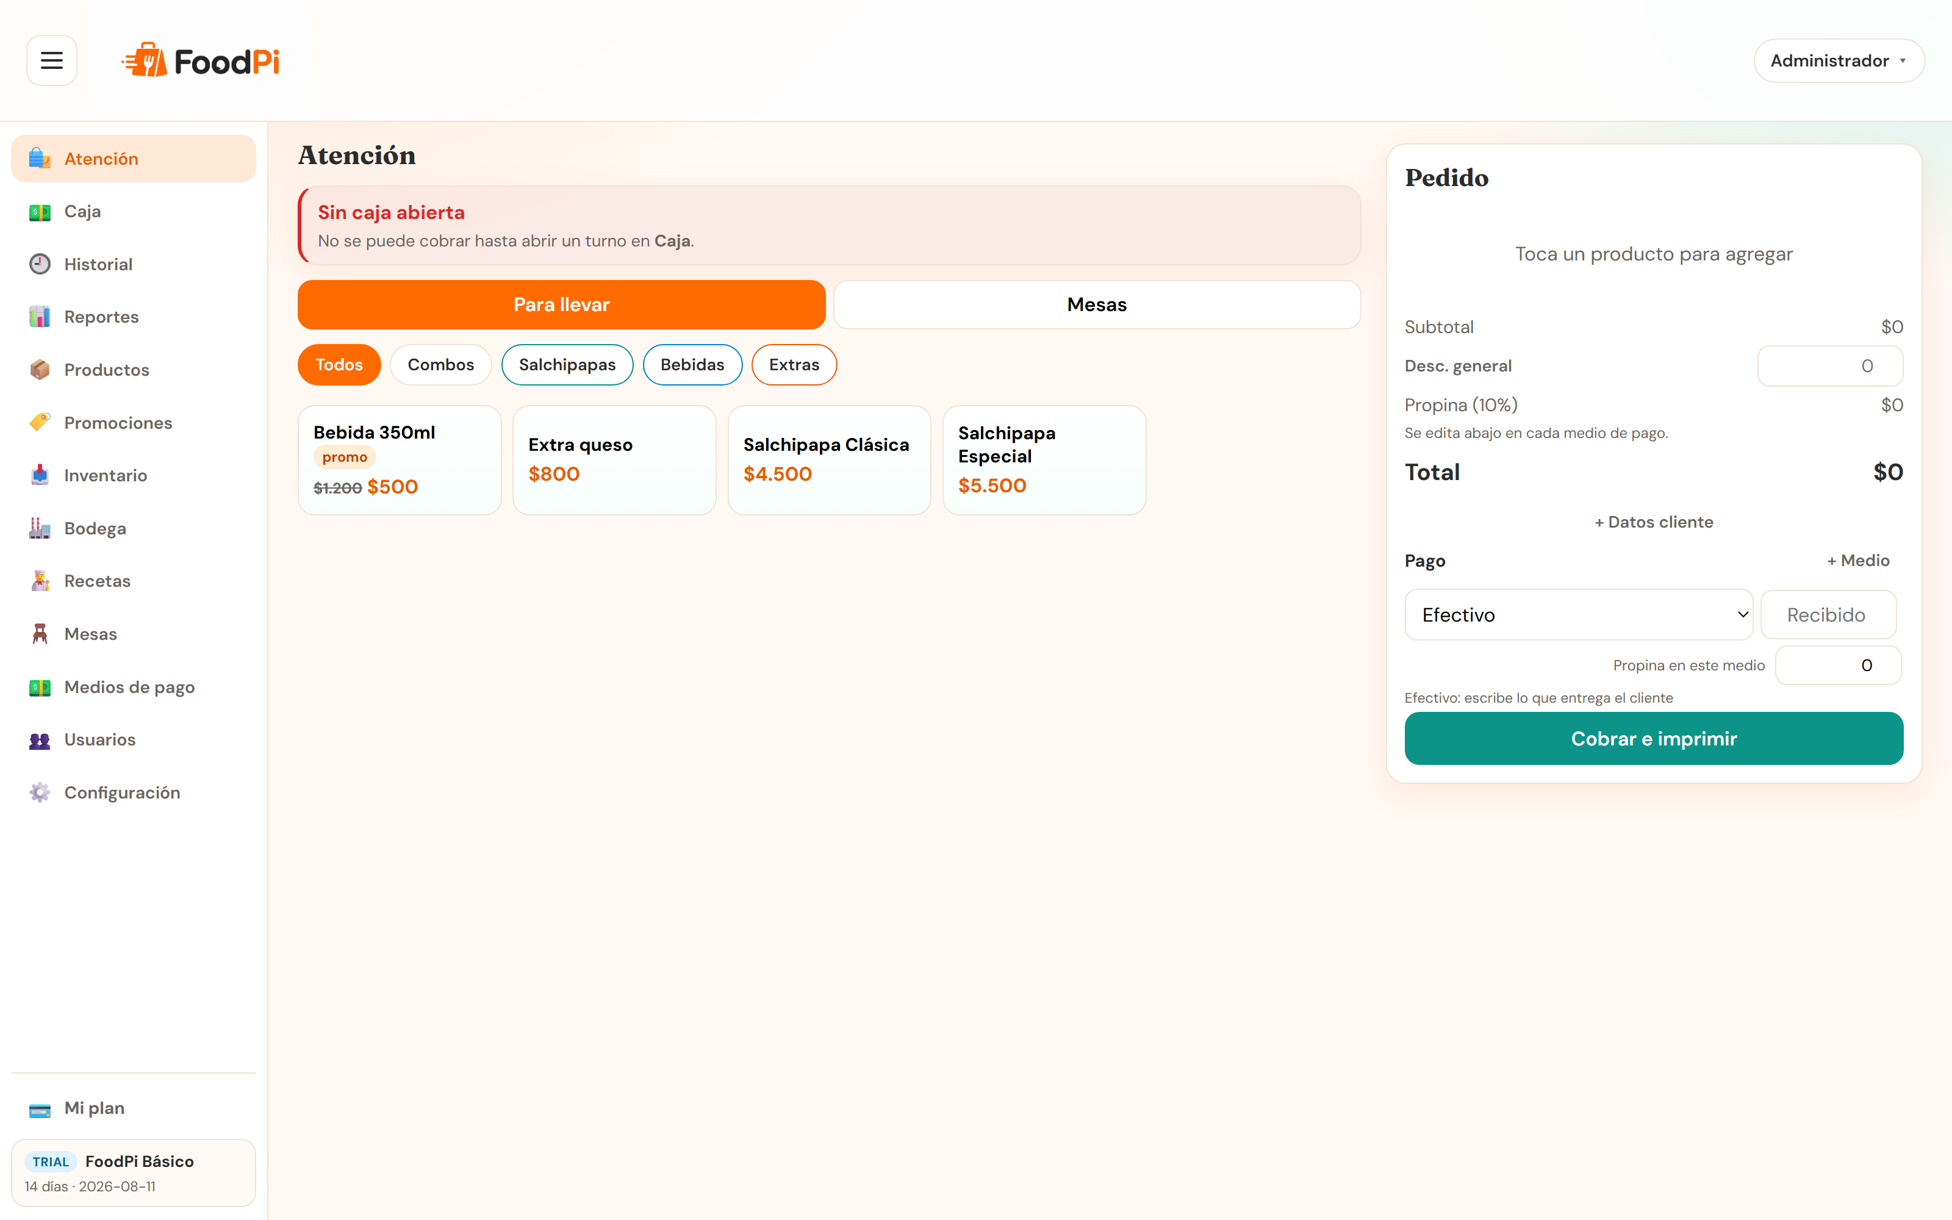
Task: Focus the Propina en este medio field
Action: click(1839, 665)
